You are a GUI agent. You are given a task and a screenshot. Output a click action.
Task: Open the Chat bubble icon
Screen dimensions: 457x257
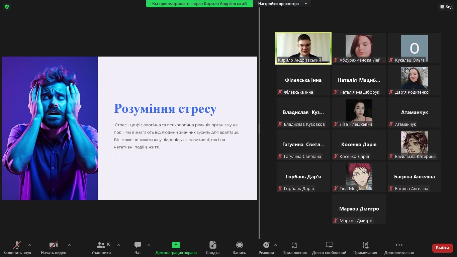coord(138,245)
